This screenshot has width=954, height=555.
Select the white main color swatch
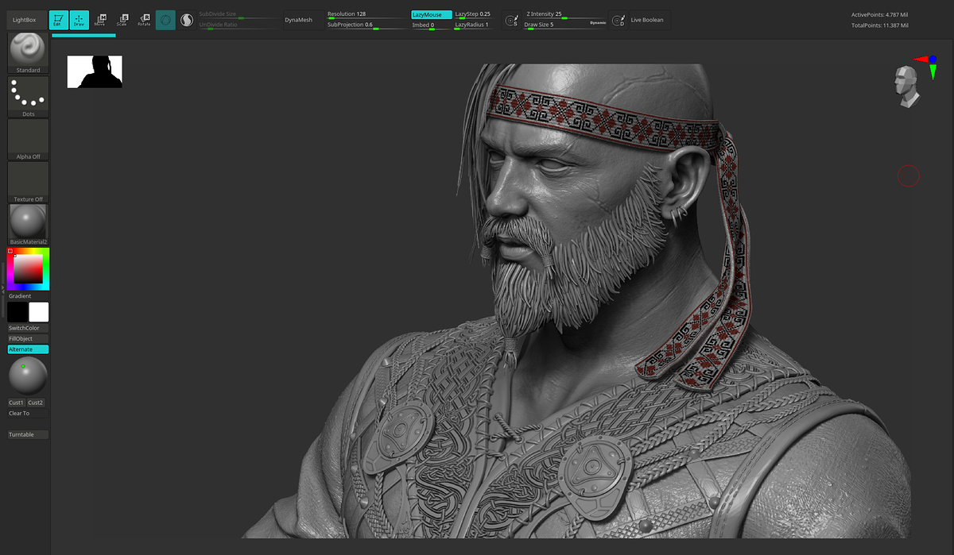click(38, 312)
